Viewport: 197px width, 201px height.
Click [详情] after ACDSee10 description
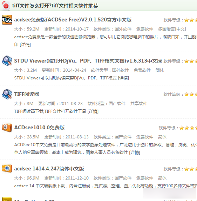point(135,153)
